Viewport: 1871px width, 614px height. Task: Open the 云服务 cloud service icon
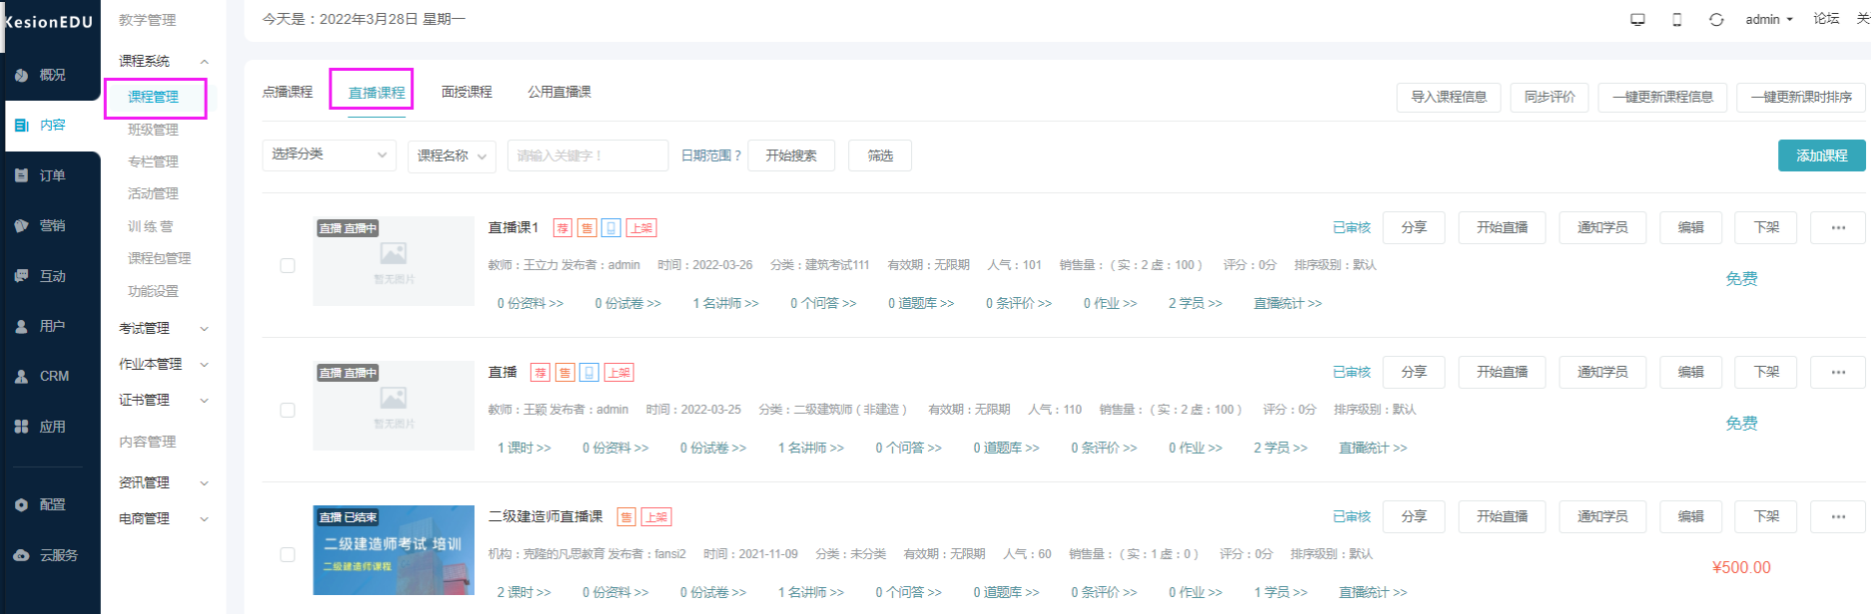pyautogui.click(x=22, y=555)
